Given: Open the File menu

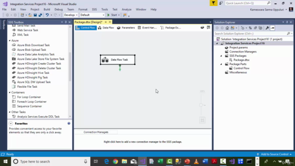Looking at the screenshot, I should 4,9.
